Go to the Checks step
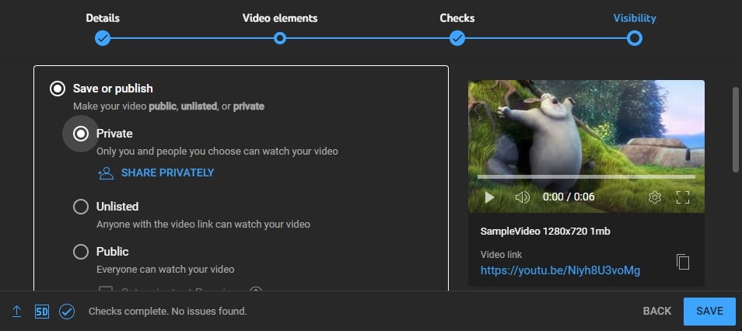This screenshot has width=742, height=331. tap(457, 19)
